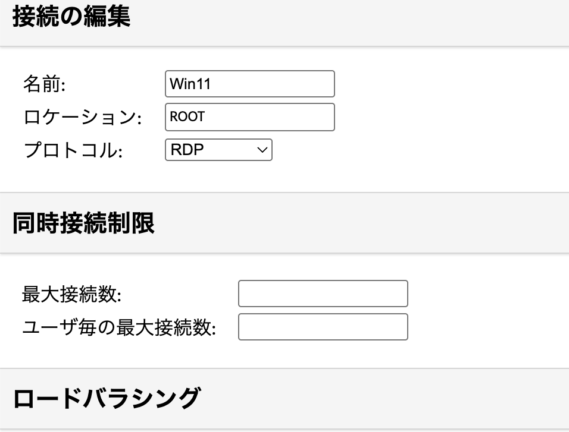
Task: Click the ユーザ毎の最大接続数 input box
Action: click(323, 327)
